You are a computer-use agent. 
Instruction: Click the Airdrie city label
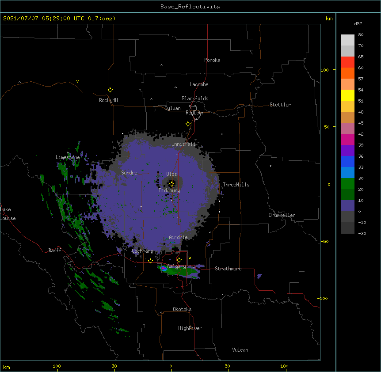pyautogui.click(x=178, y=237)
